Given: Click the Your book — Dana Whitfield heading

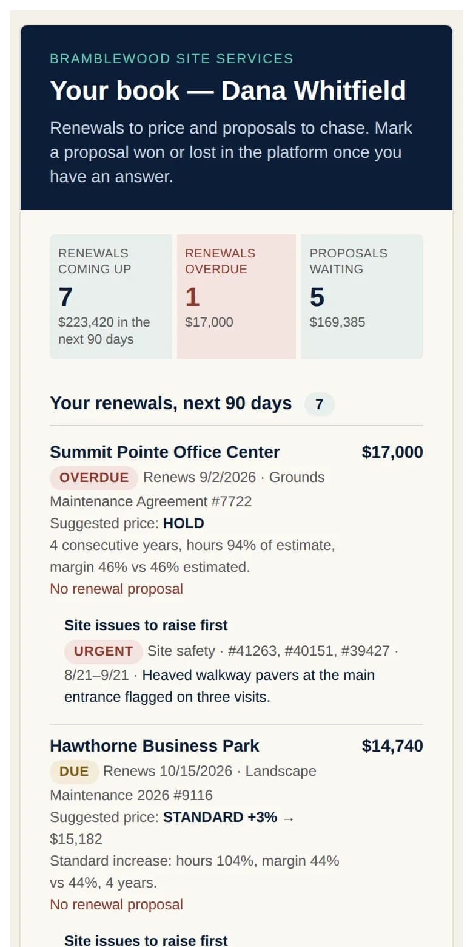Looking at the screenshot, I should point(228,90).
